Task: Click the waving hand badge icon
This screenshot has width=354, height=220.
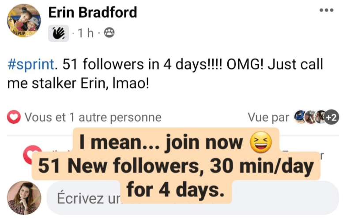Action: point(58,33)
